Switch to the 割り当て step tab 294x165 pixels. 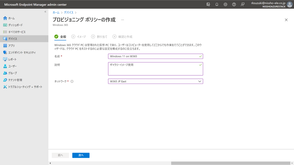[x=99, y=37]
